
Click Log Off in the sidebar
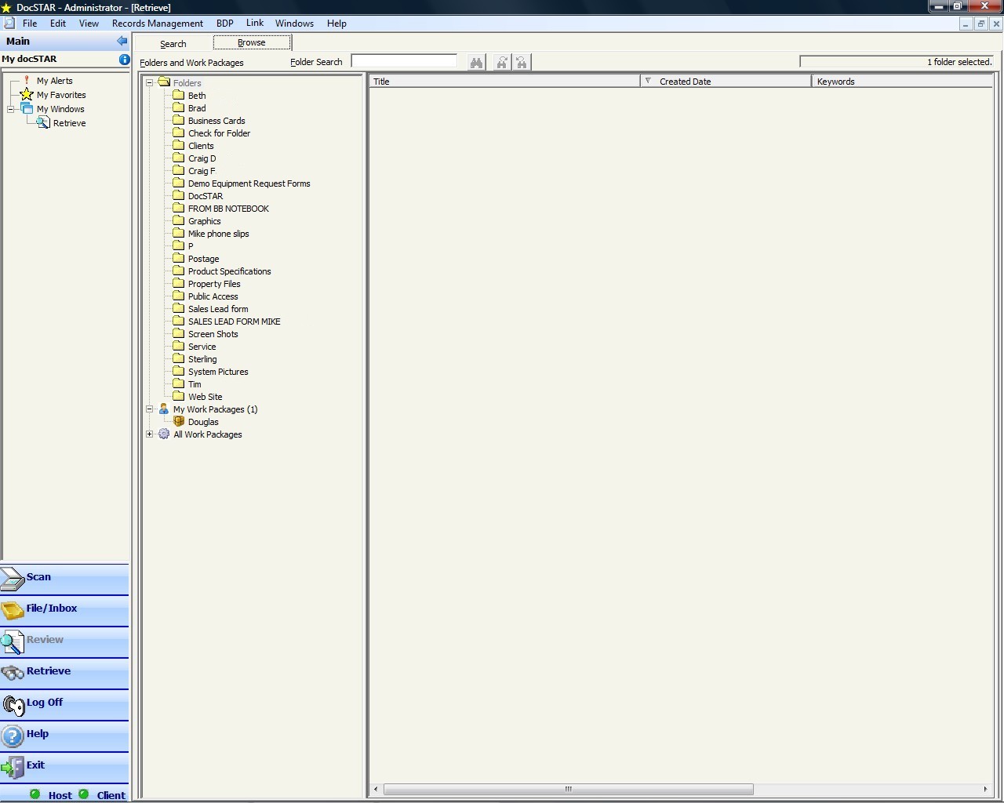click(64, 704)
